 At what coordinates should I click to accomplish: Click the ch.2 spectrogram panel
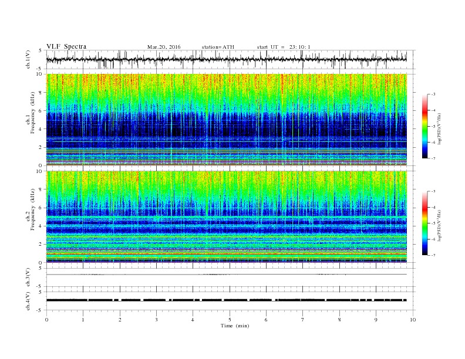click(x=227, y=217)
